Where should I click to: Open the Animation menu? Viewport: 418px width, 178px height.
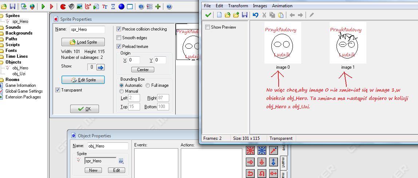(282, 6)
